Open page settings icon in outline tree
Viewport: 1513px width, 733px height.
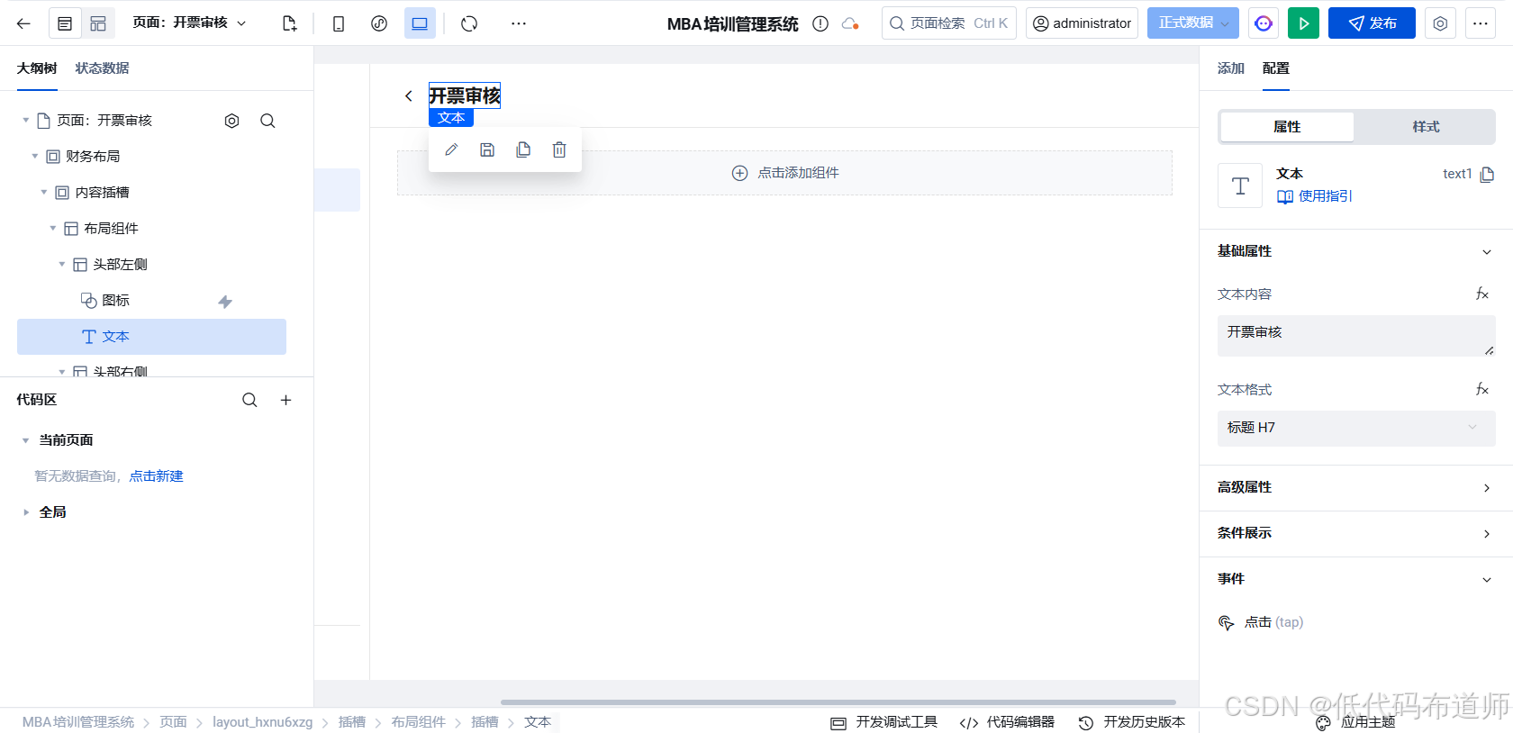pyautogui.click(x=231, y=121)
